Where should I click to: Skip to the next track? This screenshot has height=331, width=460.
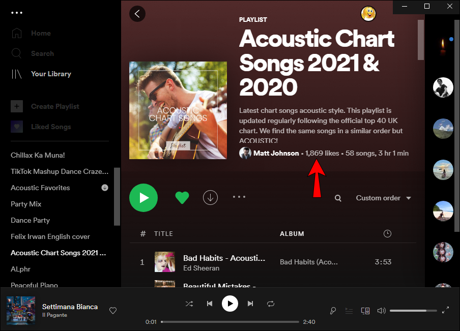click(250, 304)
